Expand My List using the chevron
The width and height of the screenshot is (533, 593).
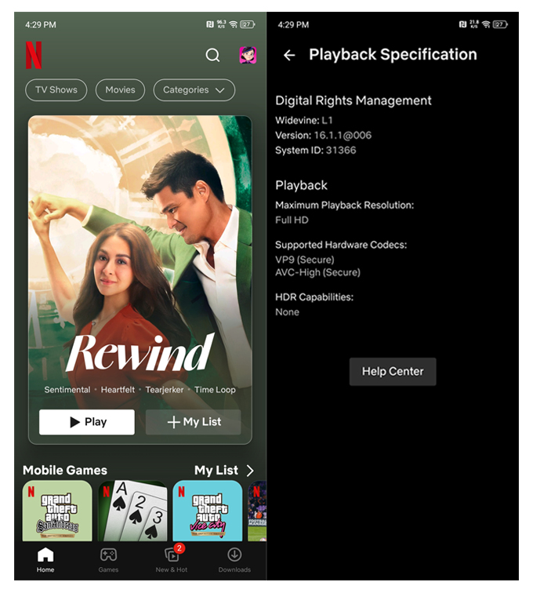(250, 471)
